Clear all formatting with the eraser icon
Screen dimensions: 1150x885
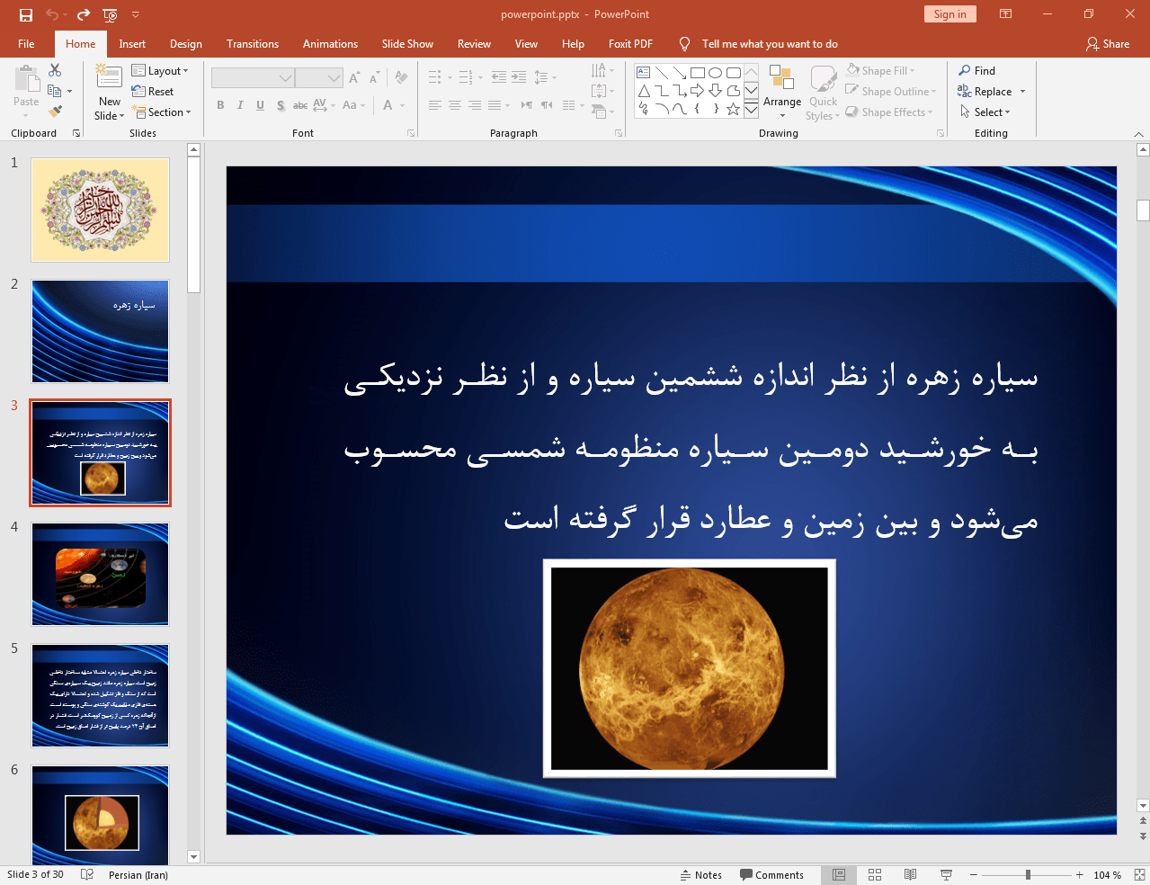click(401, 78)
